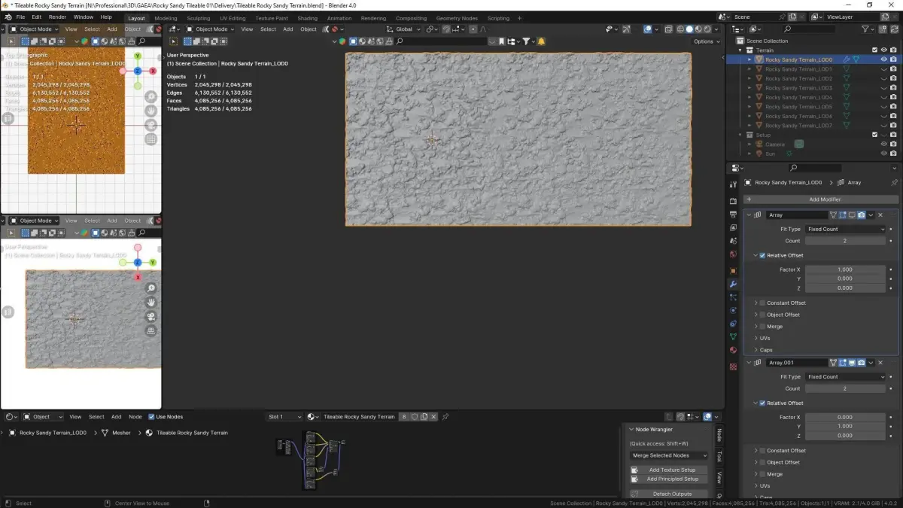This screenshot has width=903, height=508.
Task: Open the World properties tab icon
Action: click(x=733, y=254)
